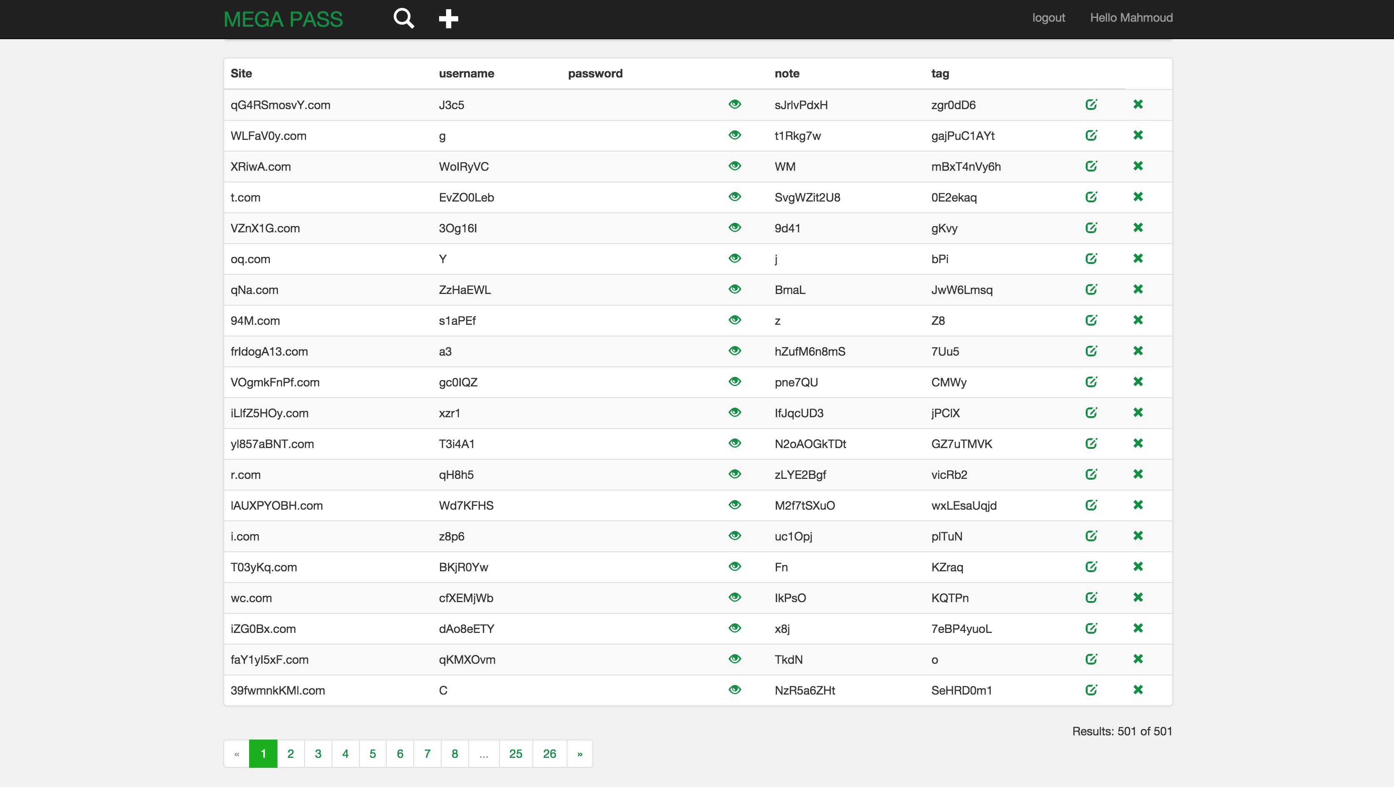Edit the t.com entry
The height and width of the screenshot is (787, 1394).
(x=1091, y=197)
